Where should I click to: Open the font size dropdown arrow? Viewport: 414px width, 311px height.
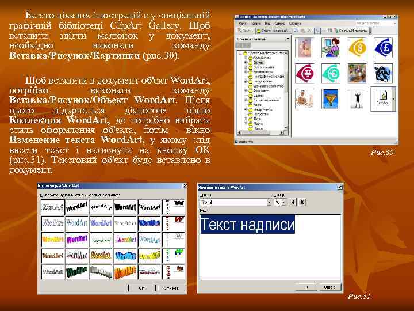coord(284,202)
